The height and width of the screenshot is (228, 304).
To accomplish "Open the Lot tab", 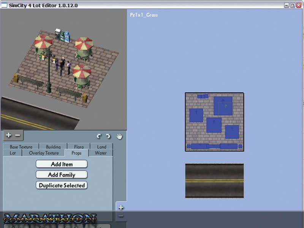I will 13,153.
